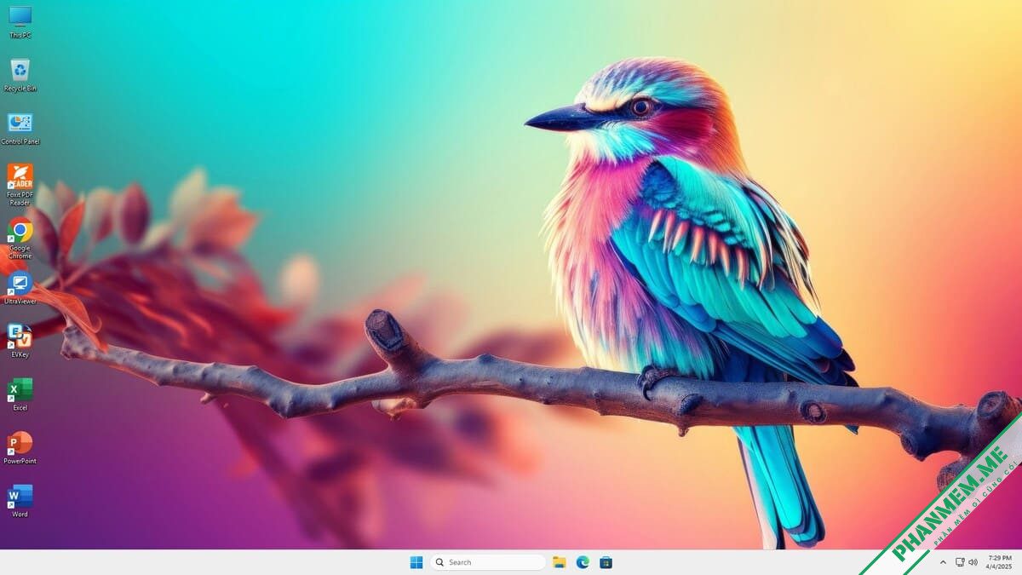Screen dimensions: 1022x575
Task: Launch Microsoft Edge from the taskbar
Action: pyautogui.click(x=583, y=562)
